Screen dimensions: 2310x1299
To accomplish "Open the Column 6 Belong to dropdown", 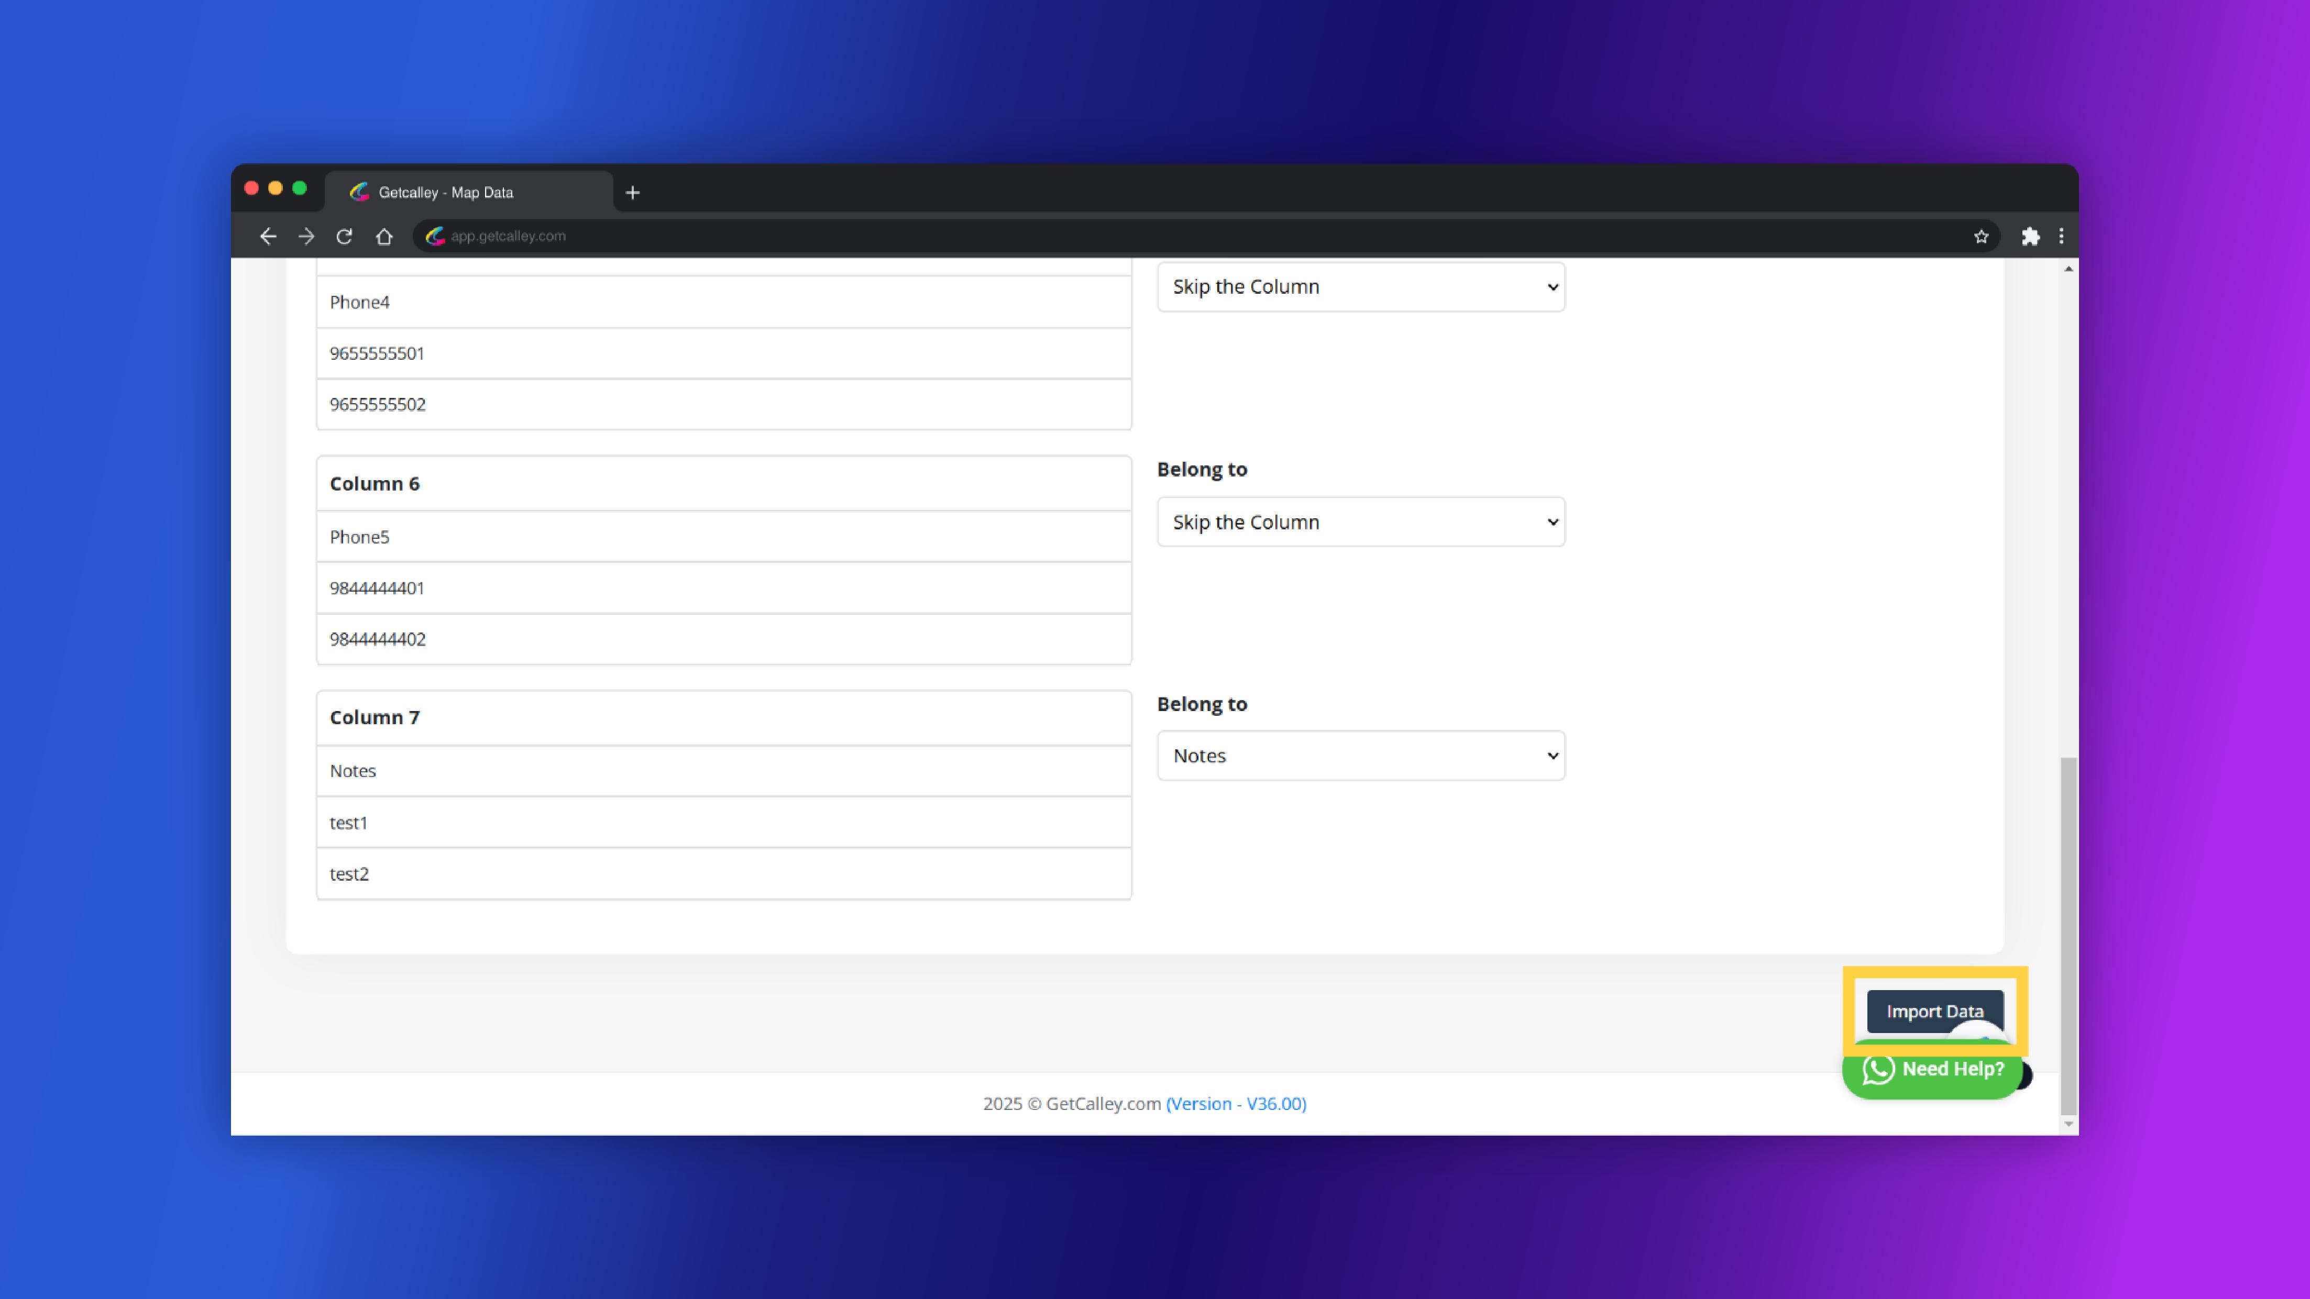I will click(x=1360, y=522).
